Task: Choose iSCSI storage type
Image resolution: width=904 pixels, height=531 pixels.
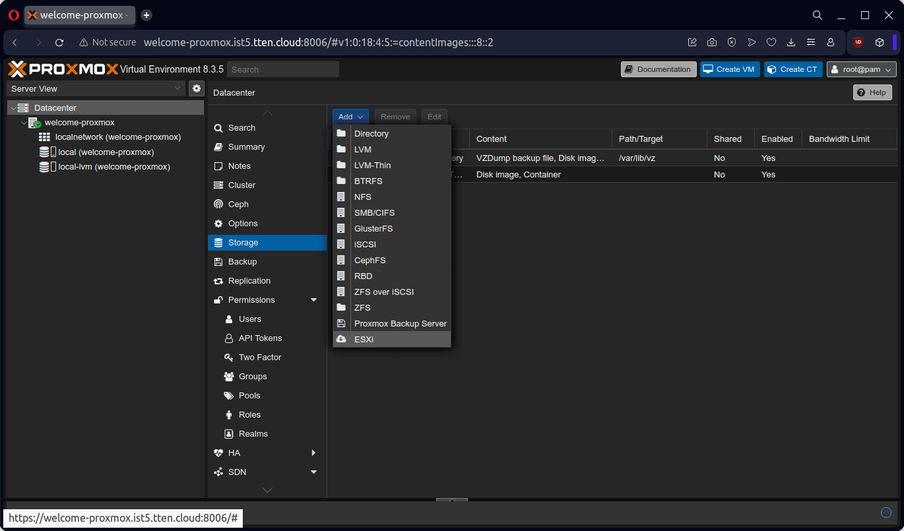Action: [x=392, y=244]
